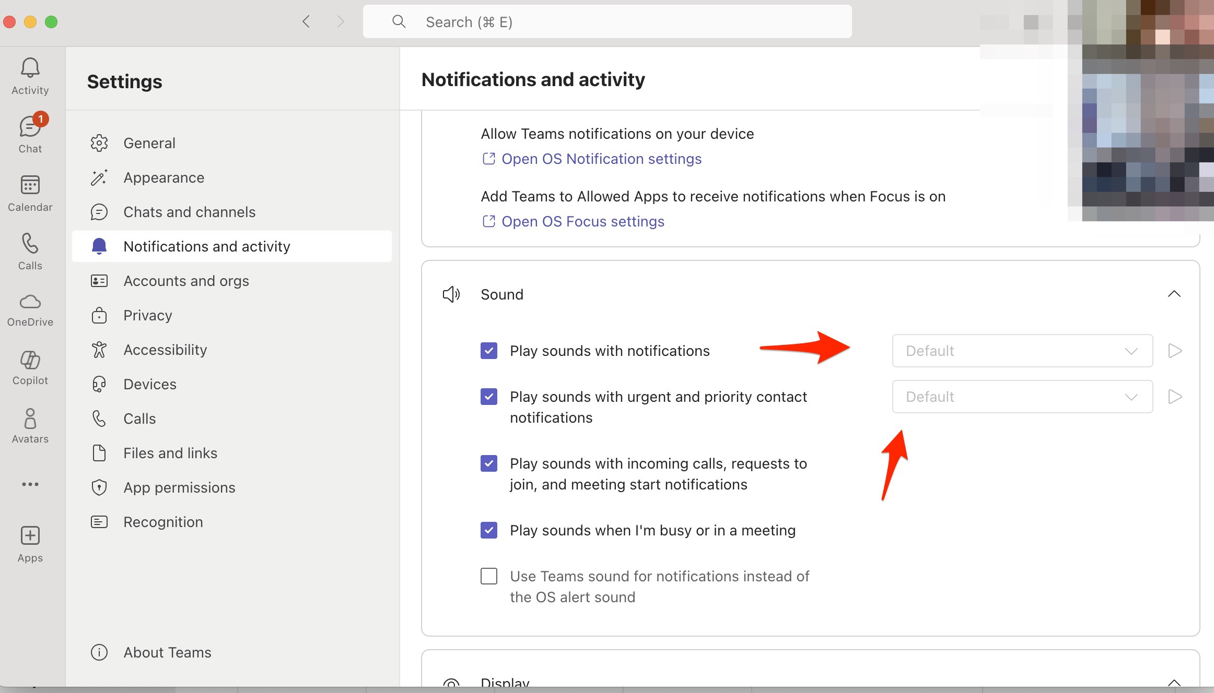Screen dimensions: 1214x693
Task: Open the notification sound Default dropdown
Action: (x=1022, y=351)
